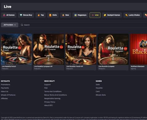Screen dimensions: 147x120
Task: Switch to Lucky Choice tab
Action: click(x=132, y=15)
